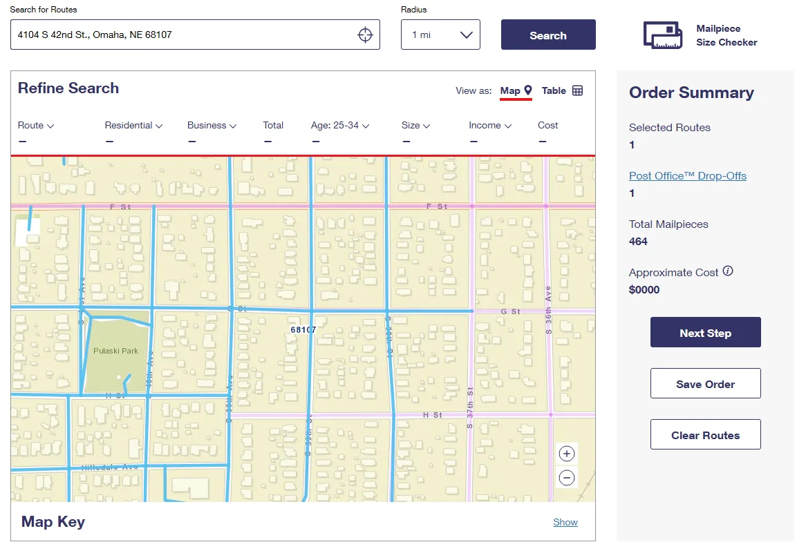
Task: Click the Approximate Cost info icon
Action: tap(728, 271)
